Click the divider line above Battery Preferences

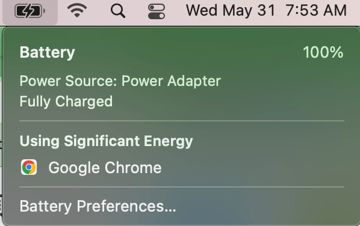(182, 187)
